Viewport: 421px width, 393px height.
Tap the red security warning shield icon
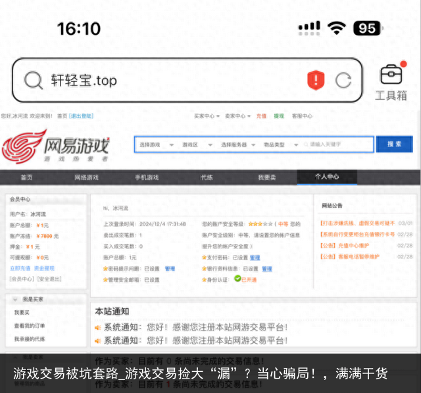316,80
